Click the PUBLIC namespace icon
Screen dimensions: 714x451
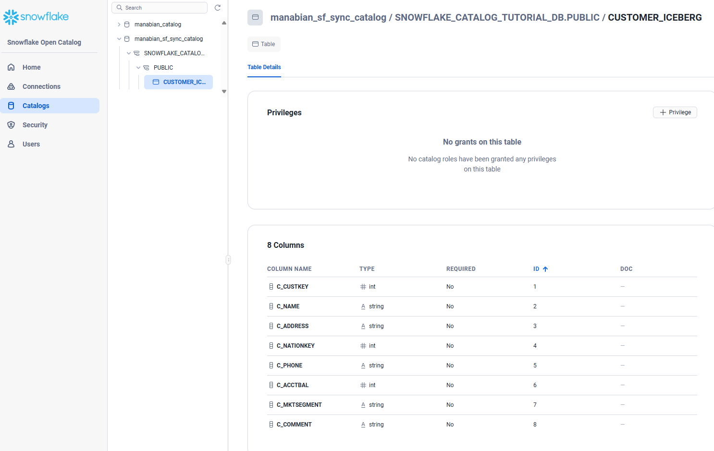(x=146, y=68)
